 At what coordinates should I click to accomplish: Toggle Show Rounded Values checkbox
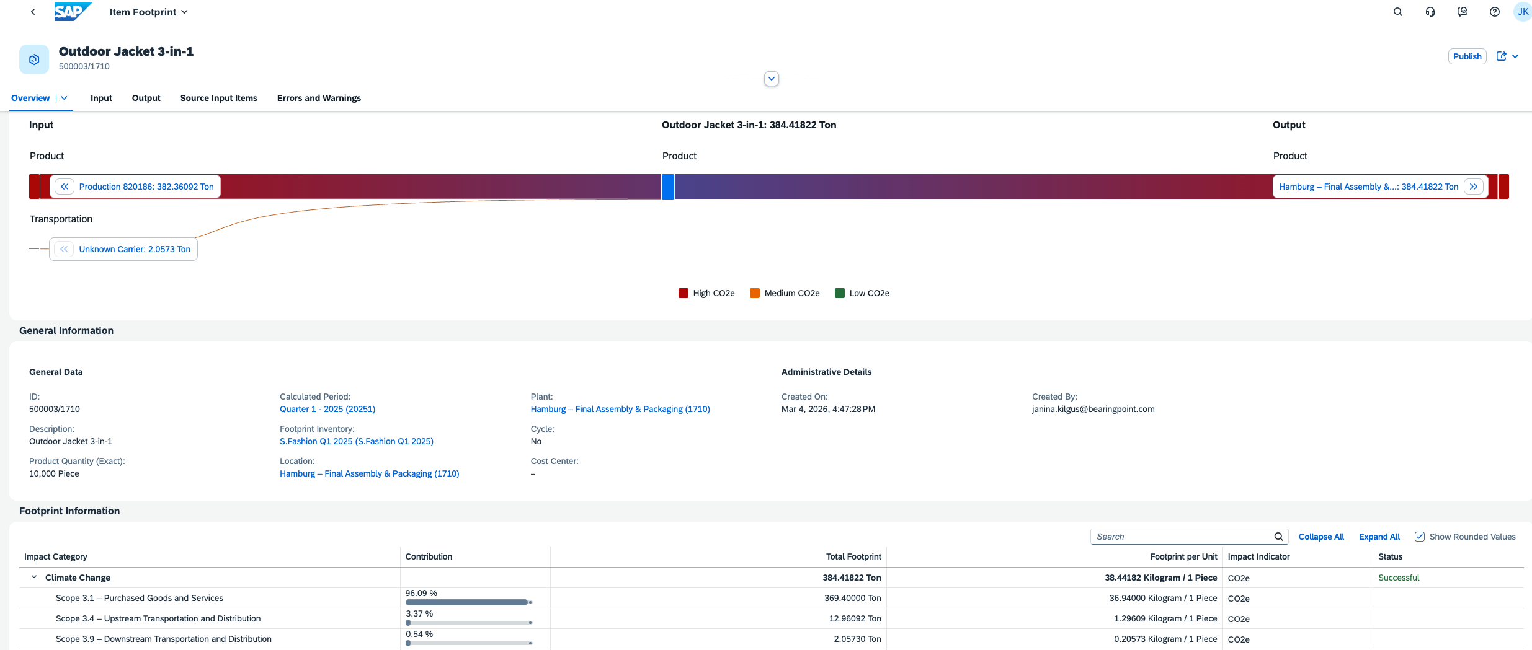(1419, 537)
